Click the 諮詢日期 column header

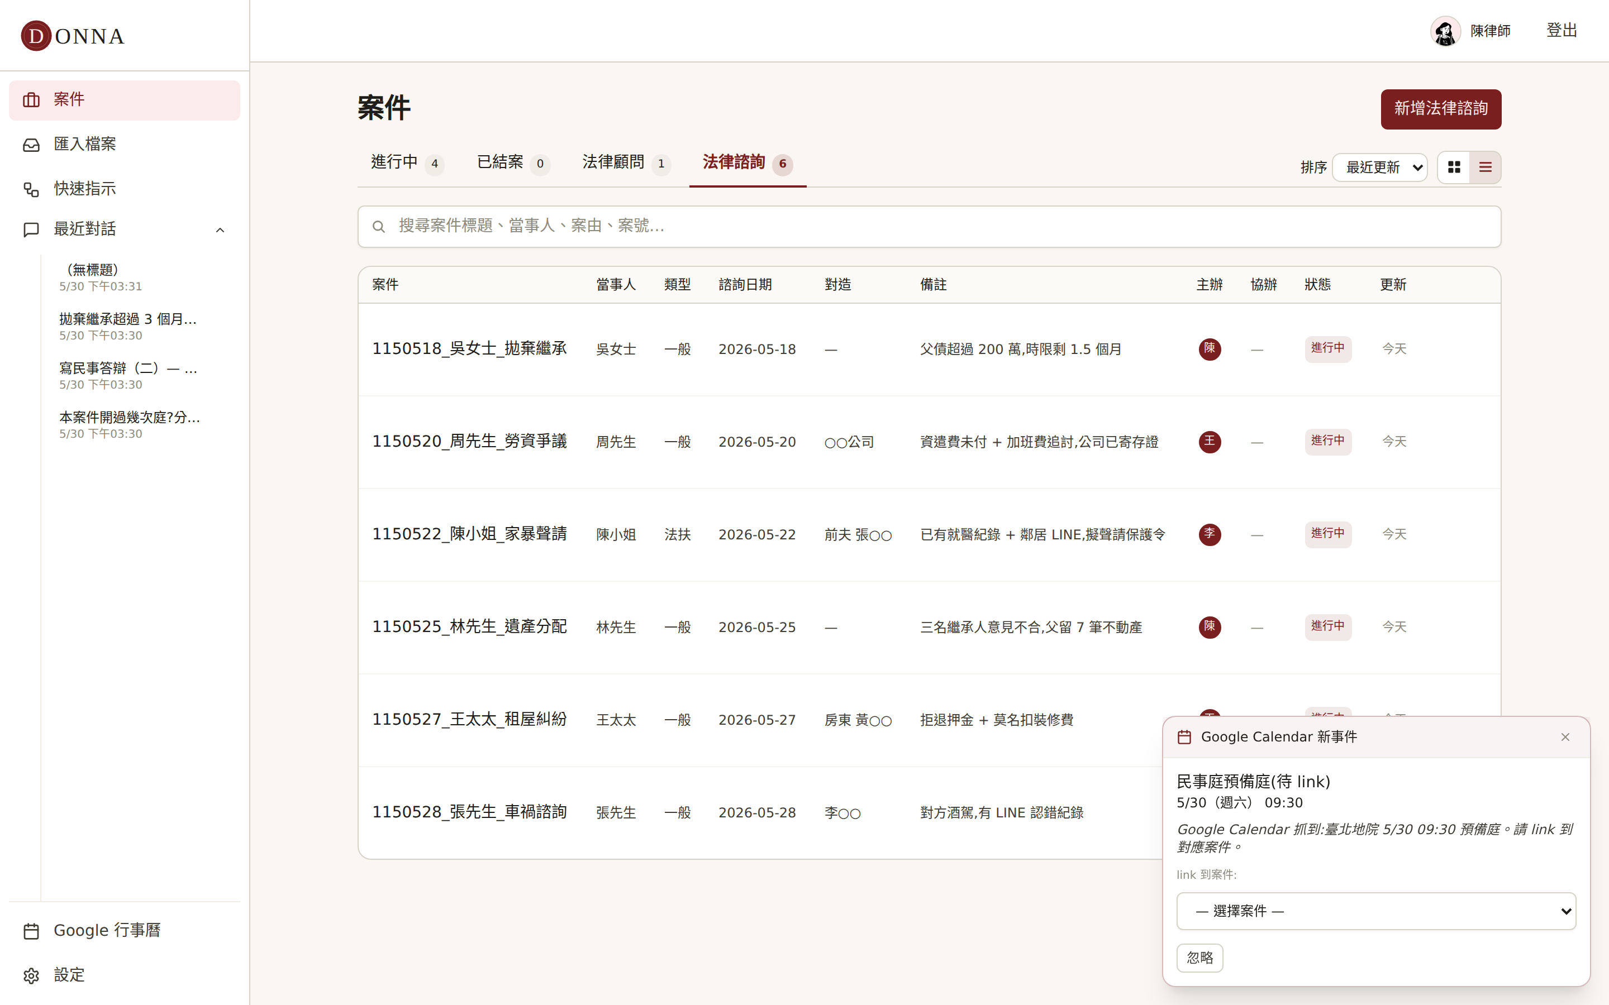[x=745, y=285]
